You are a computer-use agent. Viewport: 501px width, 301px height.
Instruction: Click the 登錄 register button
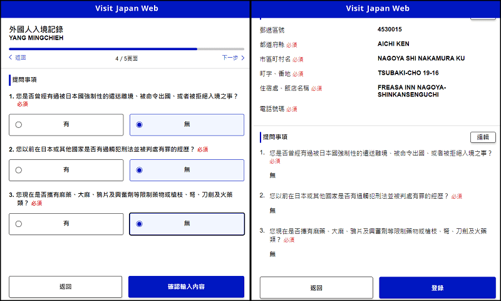[437, 288]
